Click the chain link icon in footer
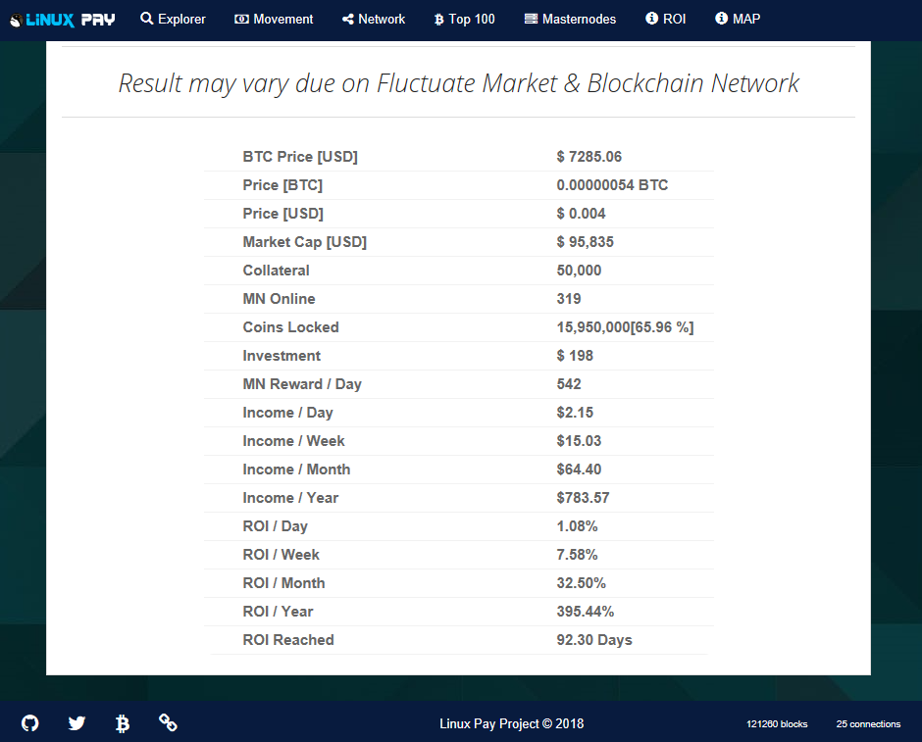This screenshot has height=742, width=922. [x=168, y=723]
